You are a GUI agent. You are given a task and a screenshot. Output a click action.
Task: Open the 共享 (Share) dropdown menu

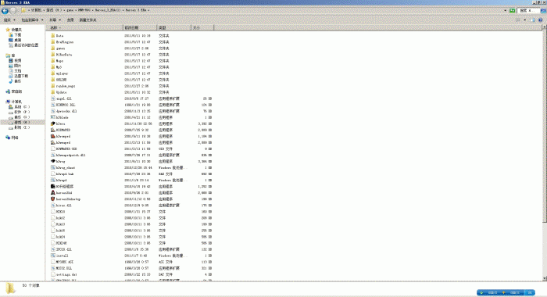coord(55,20)
